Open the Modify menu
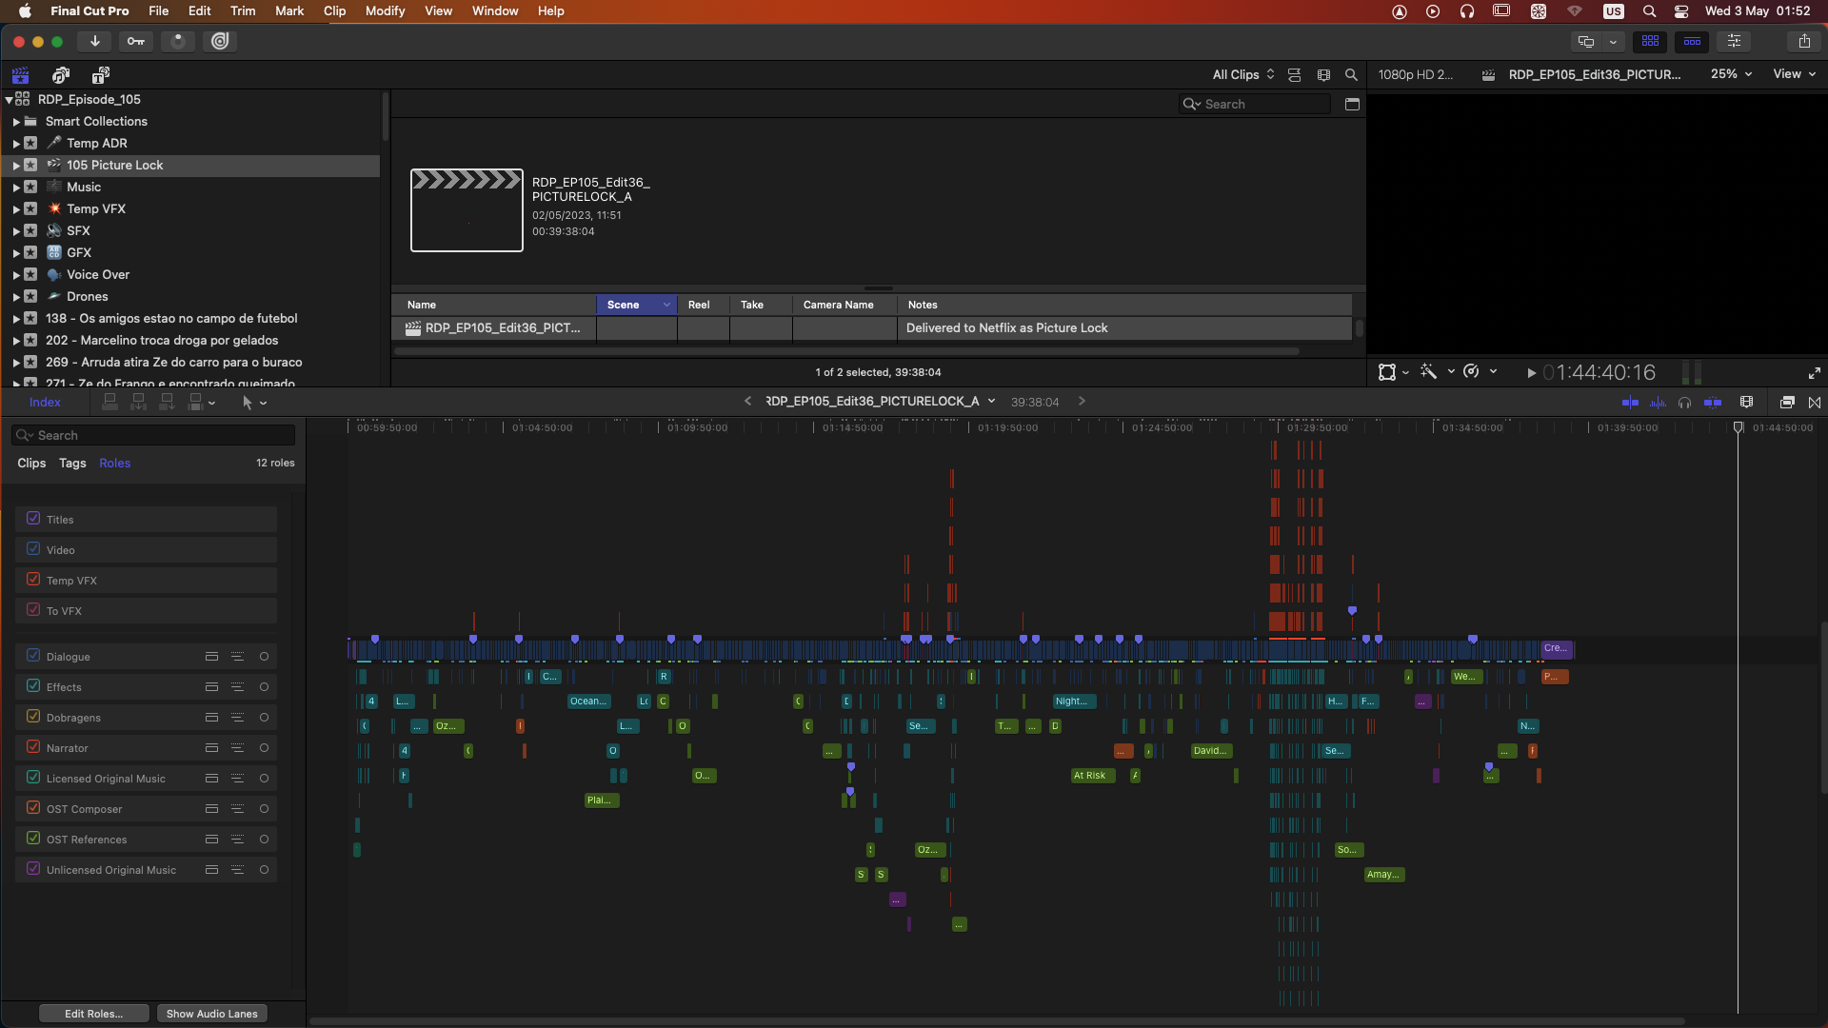This screenshot has height=1028, width=1828. [x=385, y=10]
